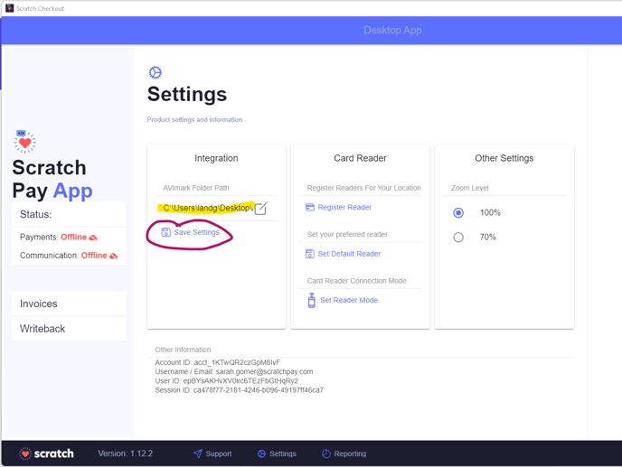Open the Invoices section

[69, 304]
